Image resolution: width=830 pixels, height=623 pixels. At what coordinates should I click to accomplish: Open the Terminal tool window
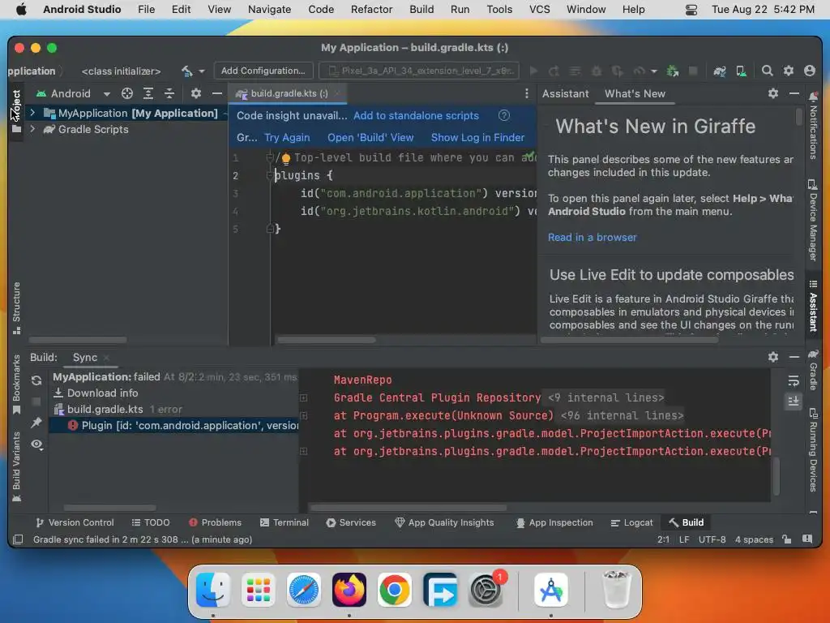pos(285,523)
